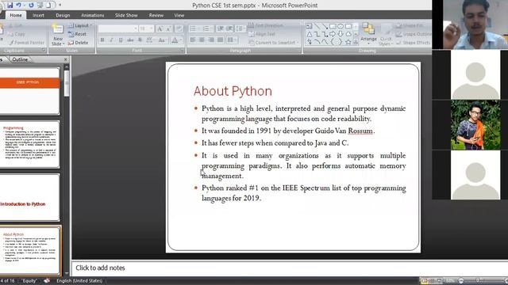Viewport: 508px width, 285px height.
Task: Switch to the Outline pane tab
Action: point(20,59)
